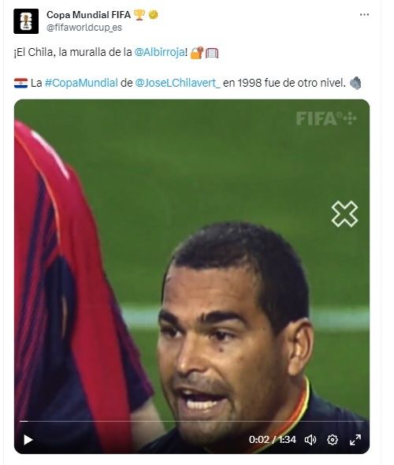Image resolution: width=394 pixels, height=465 pixels.
Task: Seek along the video progress bar
Action: (x=191, y=421)
